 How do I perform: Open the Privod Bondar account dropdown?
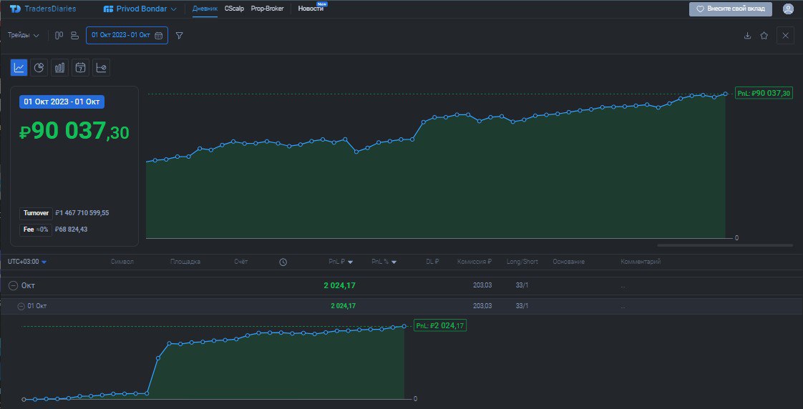pyautogui.click(x=140, y=9)
